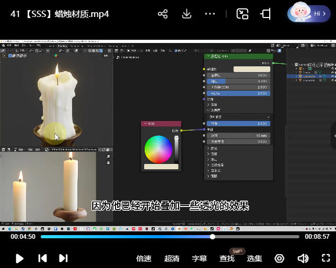Open the three-dot more options menu
This screenshot has height=268, width=336.
pos(210,14)
